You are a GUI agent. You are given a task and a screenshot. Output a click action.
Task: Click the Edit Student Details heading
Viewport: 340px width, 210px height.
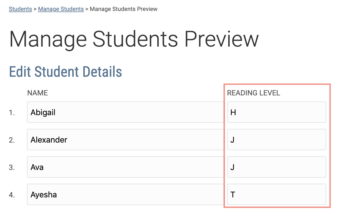click(x=65, y=72)
